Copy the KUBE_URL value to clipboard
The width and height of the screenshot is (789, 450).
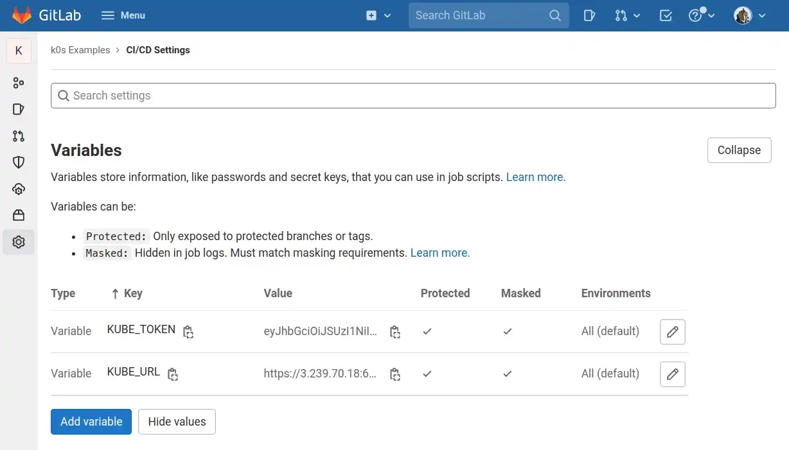click(395, 374)
